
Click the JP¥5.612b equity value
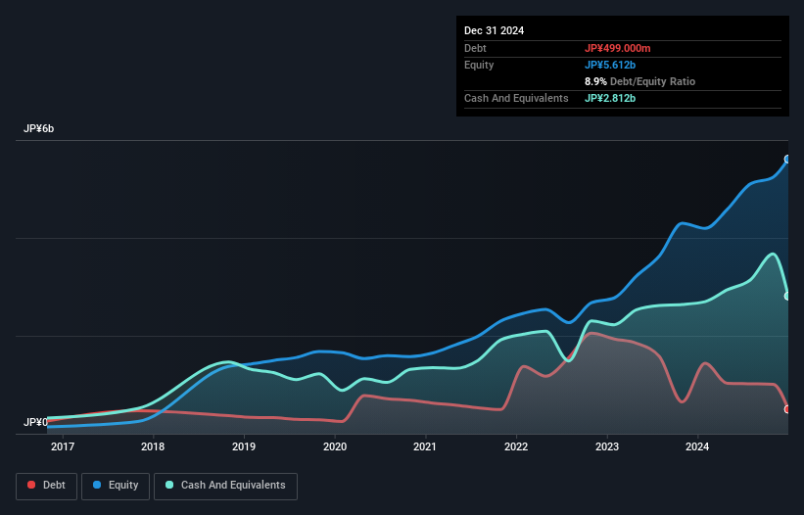point(610,65)
